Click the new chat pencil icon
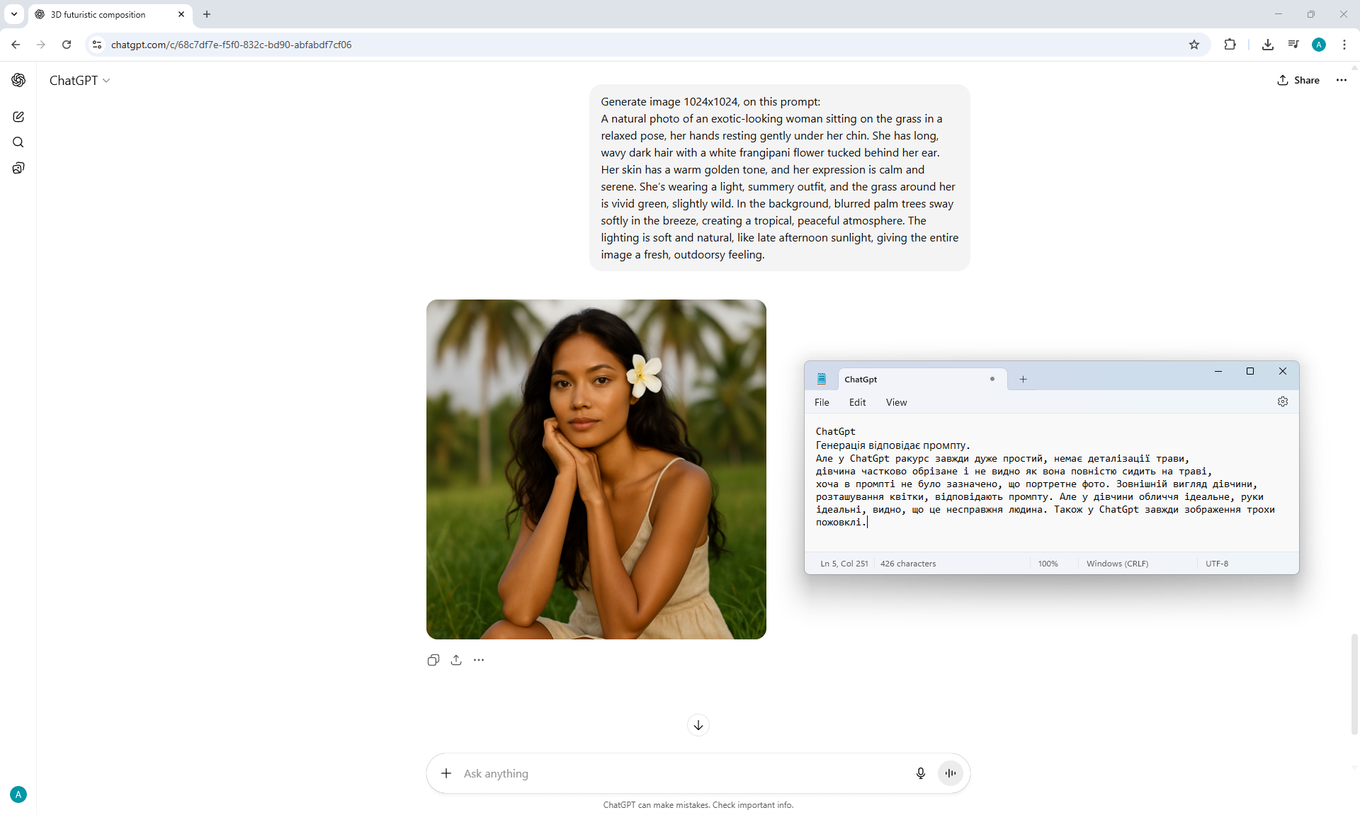The width and height of the screenshot is (1360, 815). click(18, 117)
